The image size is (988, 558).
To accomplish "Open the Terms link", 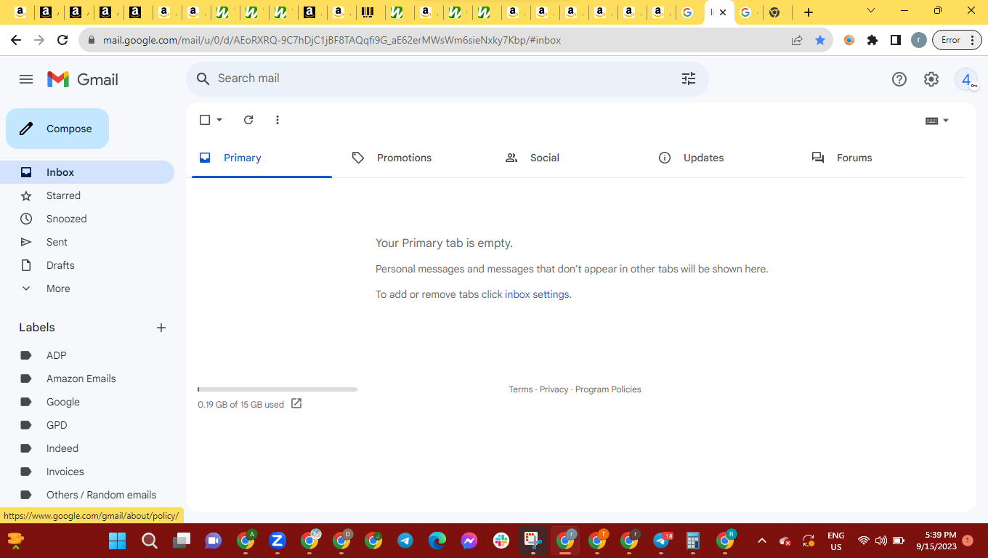I will point(521,389).
